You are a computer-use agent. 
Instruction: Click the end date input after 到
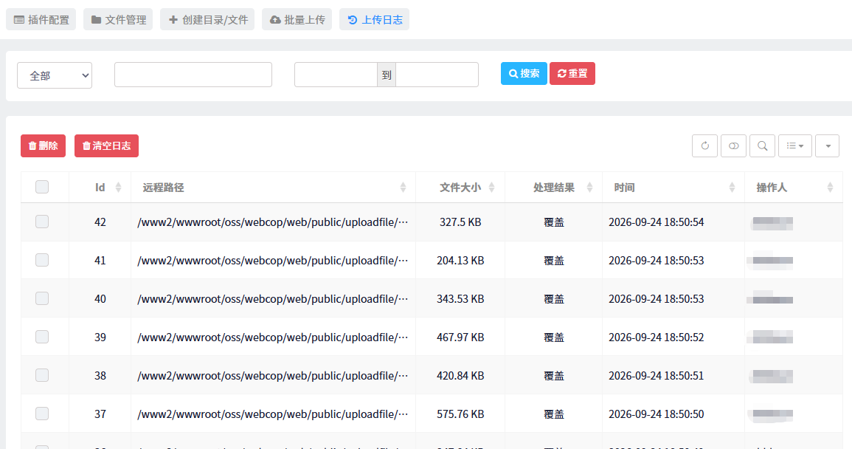(x=437, y=75)
